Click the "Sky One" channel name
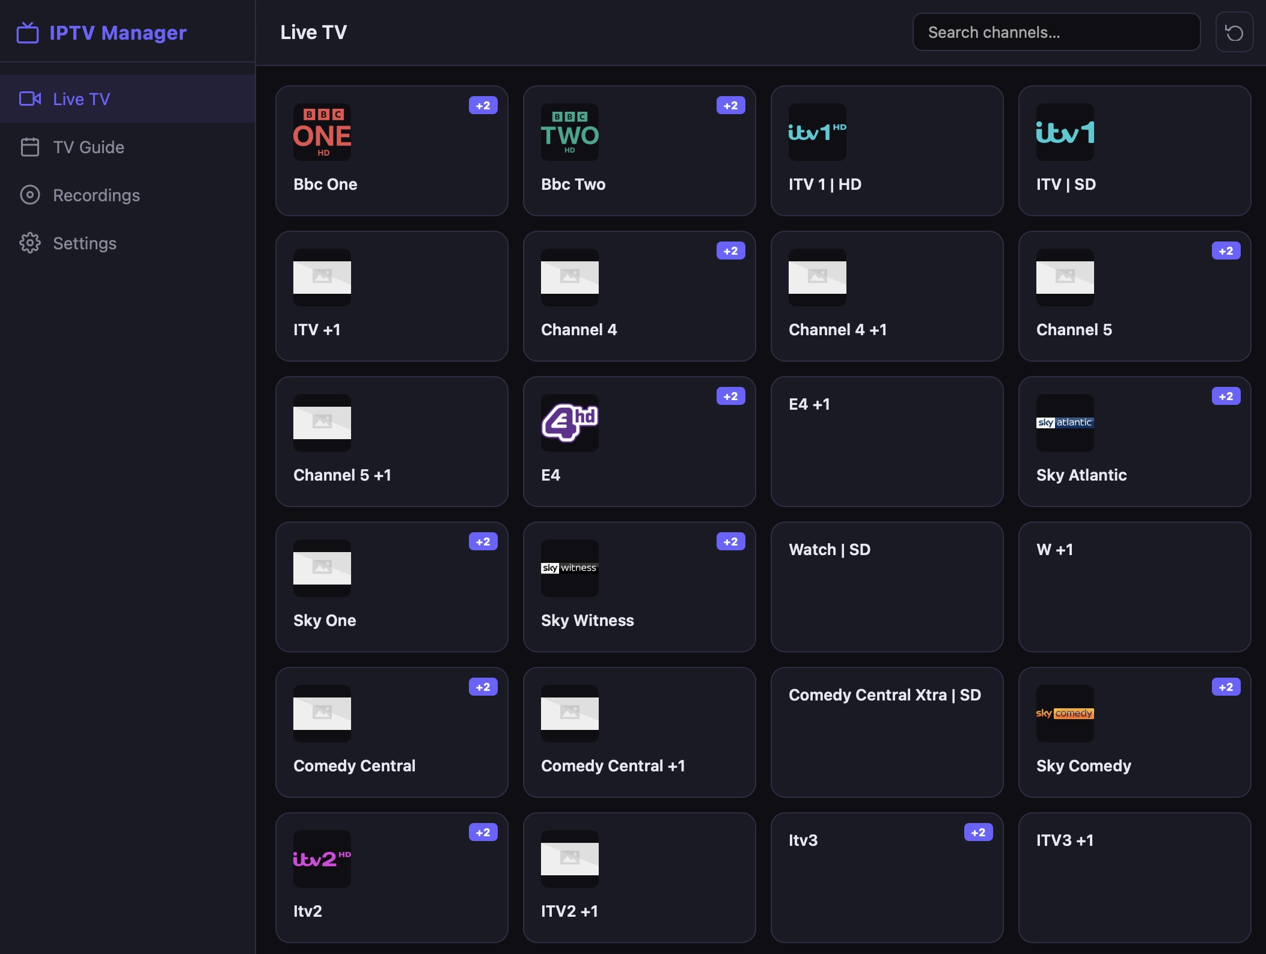 325,621
